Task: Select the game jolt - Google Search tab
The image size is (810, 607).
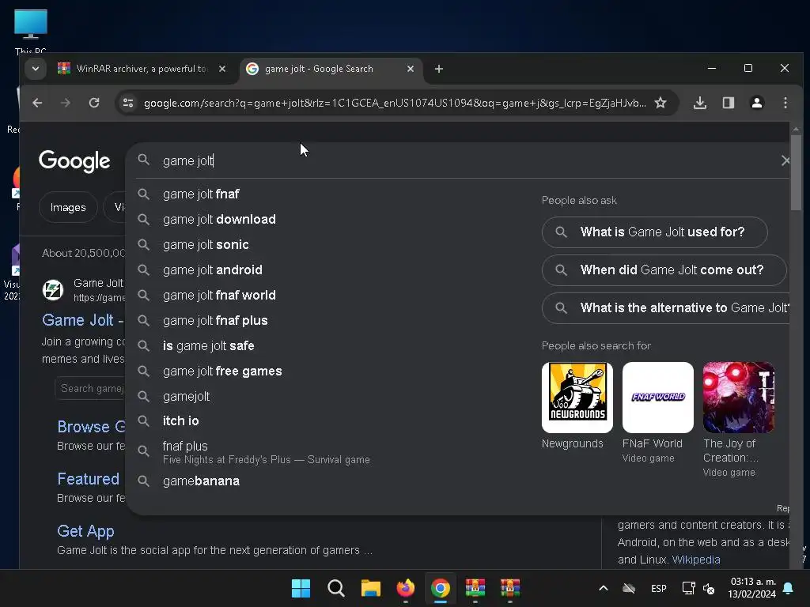Action: pyautogui.click(x=331, y=69)
